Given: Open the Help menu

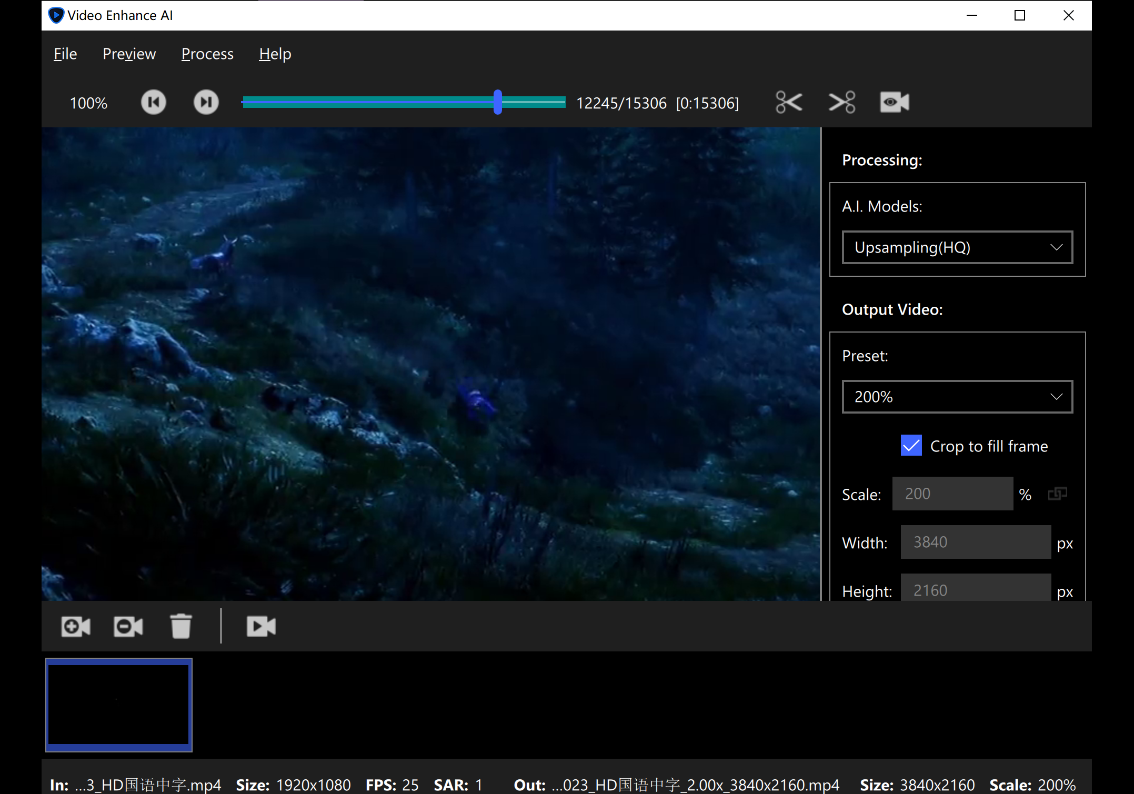Looking at the screenshot, I should point(275,54).
